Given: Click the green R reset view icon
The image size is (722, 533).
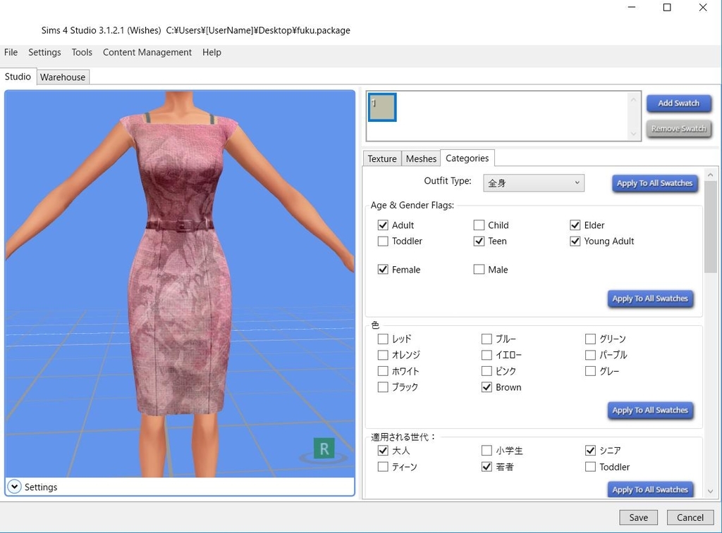Looking at the screenshot, I should [324, 449].
